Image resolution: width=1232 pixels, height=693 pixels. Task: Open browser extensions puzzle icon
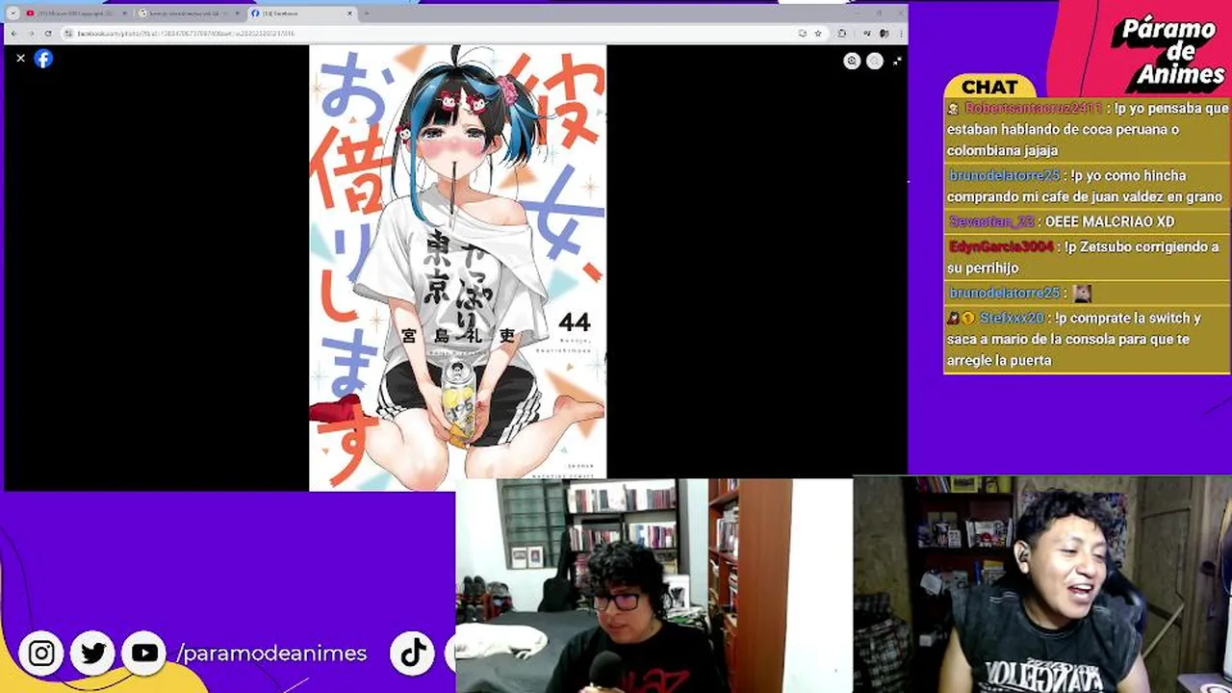842,34
